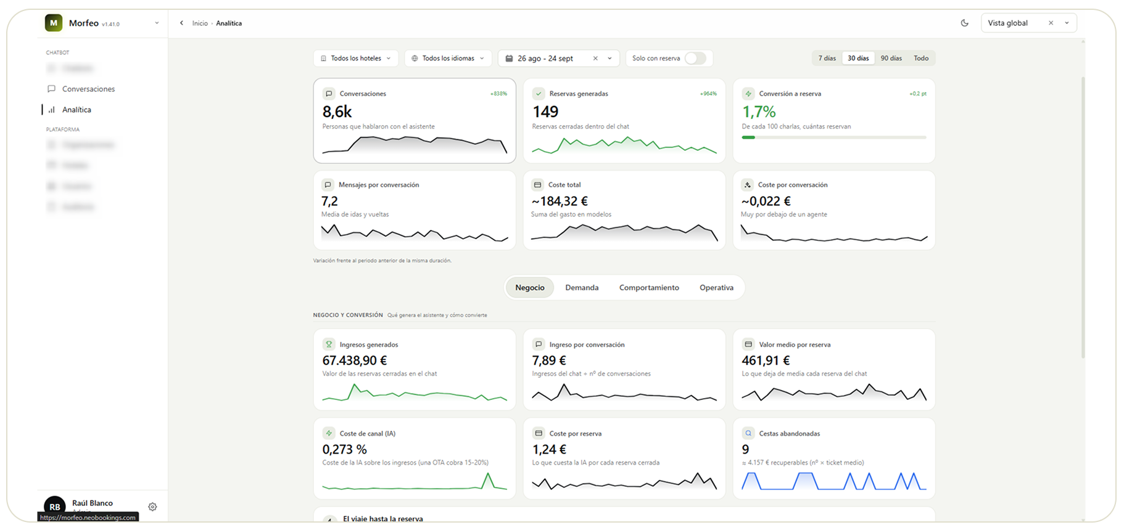Click the Reservas generadas checkmark icon
Screen dimensions: 1124x530
click(x=539, y=94)
